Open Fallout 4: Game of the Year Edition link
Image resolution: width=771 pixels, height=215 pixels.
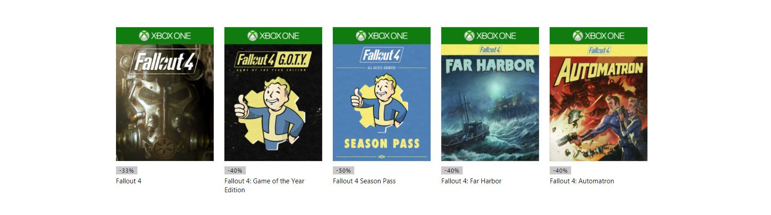(x=264, y=186)
